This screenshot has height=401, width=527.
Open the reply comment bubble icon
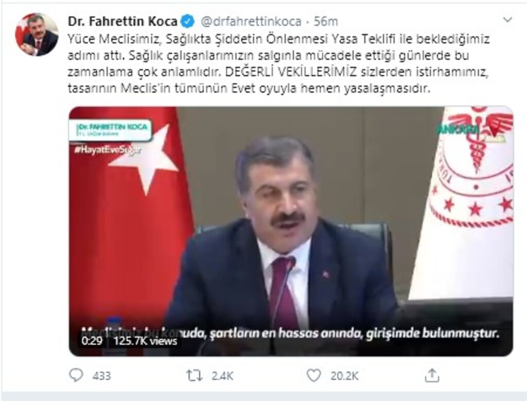coord(76,375)
